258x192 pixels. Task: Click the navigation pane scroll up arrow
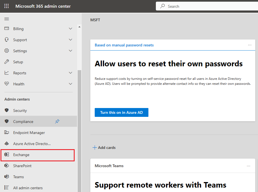coord(80,27)
